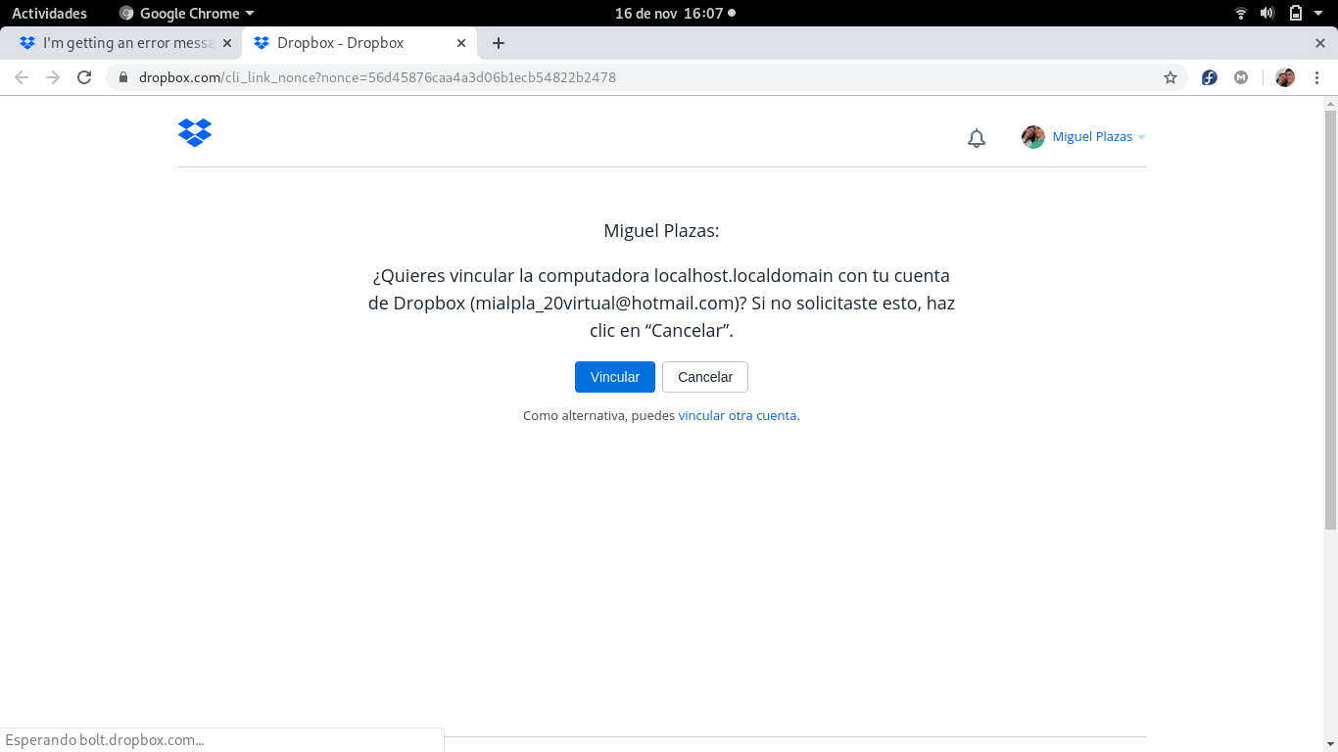Click the gray M extension icon

[1241, 77]
